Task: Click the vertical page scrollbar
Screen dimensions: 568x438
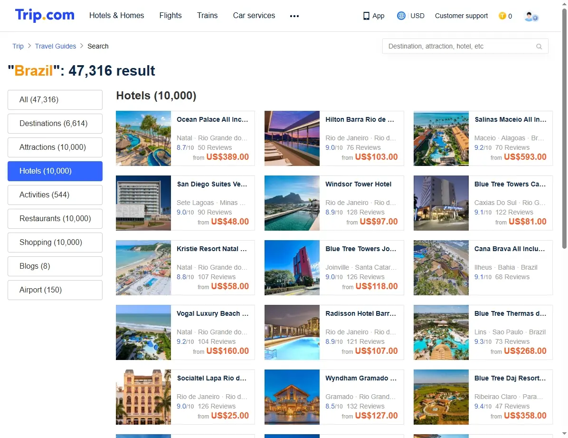Action: 564,129
